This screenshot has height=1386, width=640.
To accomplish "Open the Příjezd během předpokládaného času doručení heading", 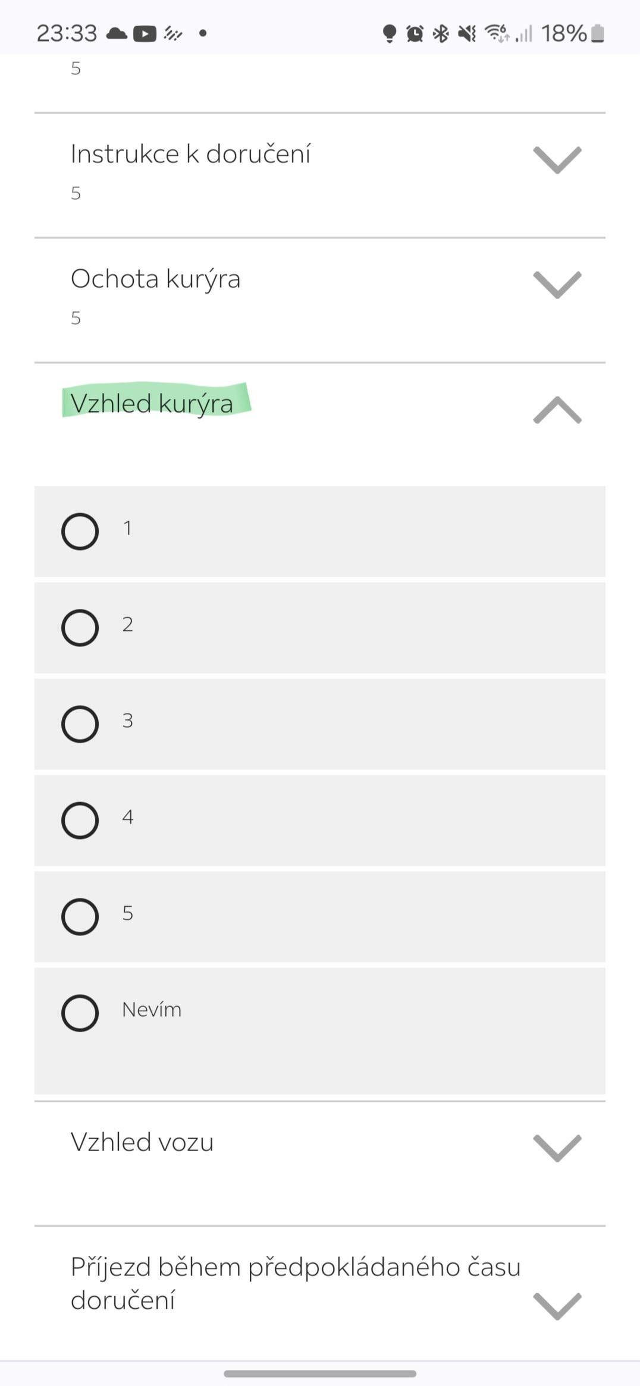I will point(296,1283).
